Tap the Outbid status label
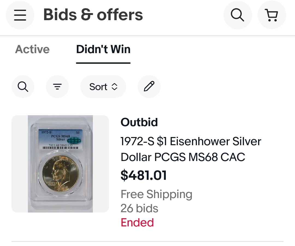This screenshot has height=246, width=295. [x=139, y=122]
